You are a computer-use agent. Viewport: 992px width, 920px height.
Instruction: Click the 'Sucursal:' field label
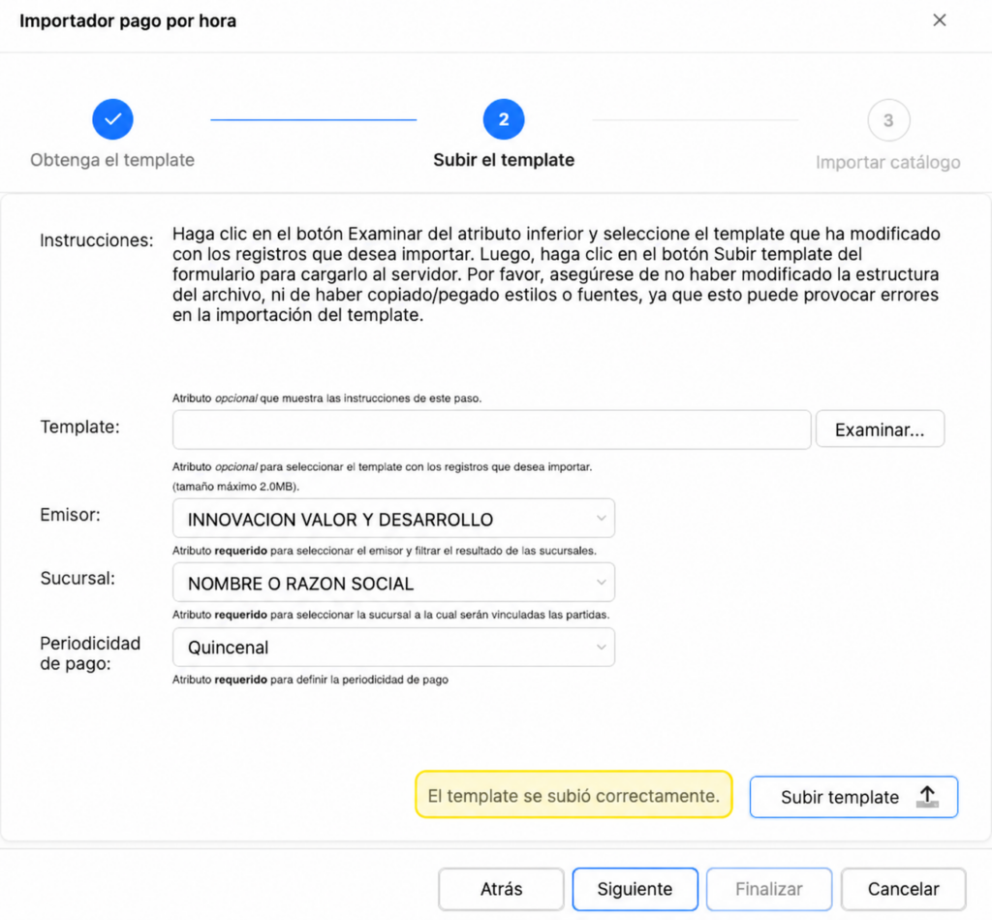[x=77, y=578]
